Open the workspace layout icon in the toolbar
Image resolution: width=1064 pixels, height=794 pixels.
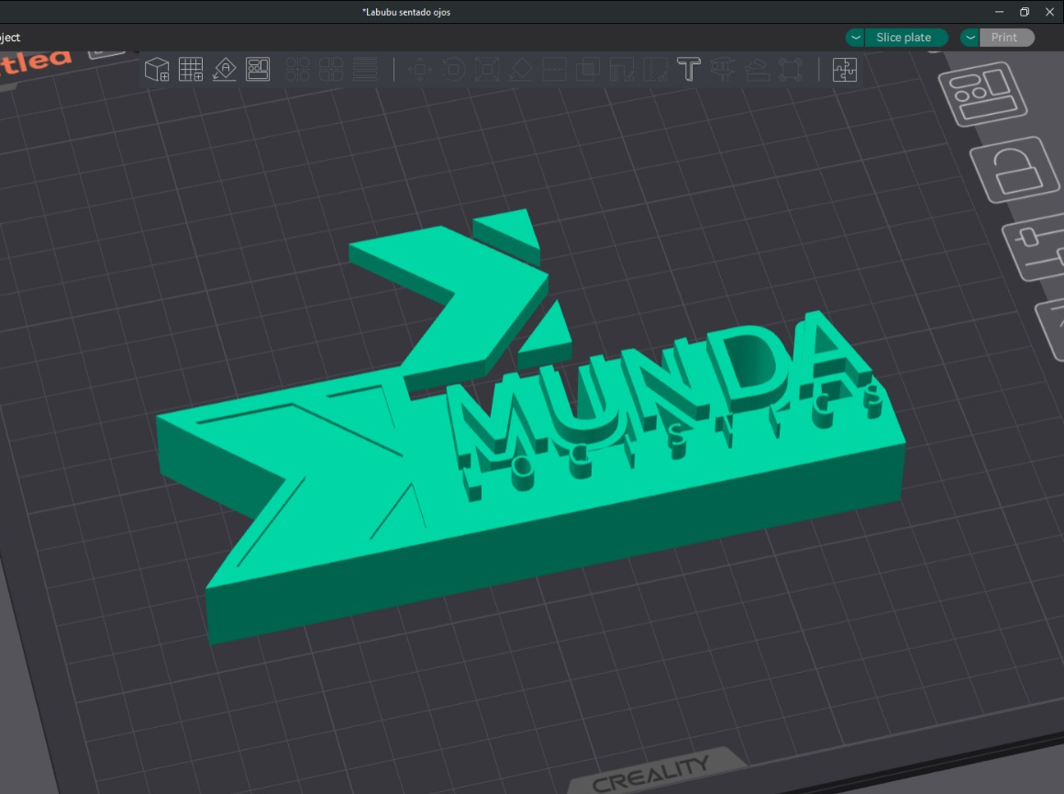click(x=258, y=69)
